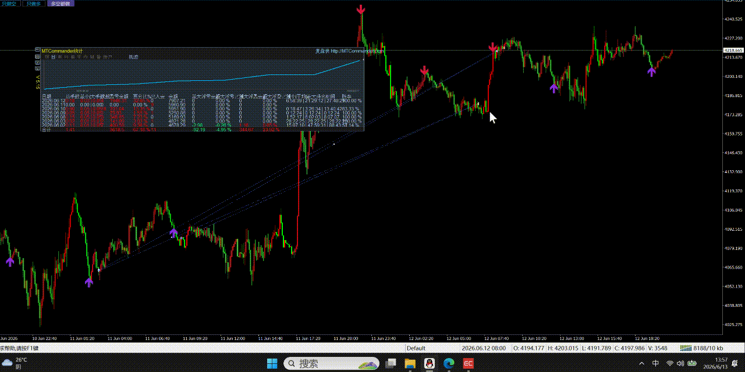Select the red sell arrow above the 12 Jun 02:20 candles

[x=425, y=71]
